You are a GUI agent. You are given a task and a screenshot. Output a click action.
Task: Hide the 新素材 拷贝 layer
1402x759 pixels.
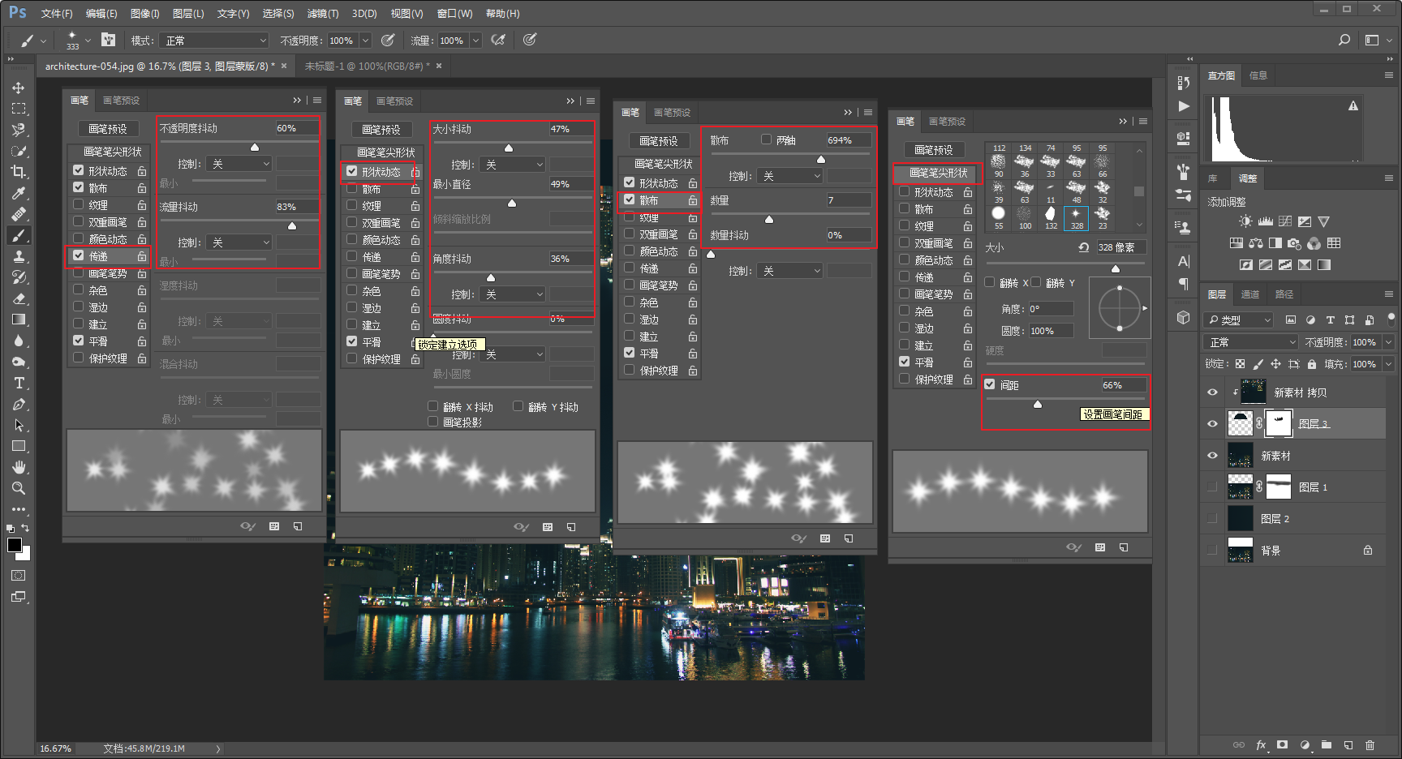1212,392
